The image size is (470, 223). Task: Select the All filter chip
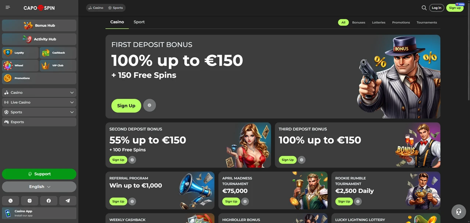pos(343,22)
